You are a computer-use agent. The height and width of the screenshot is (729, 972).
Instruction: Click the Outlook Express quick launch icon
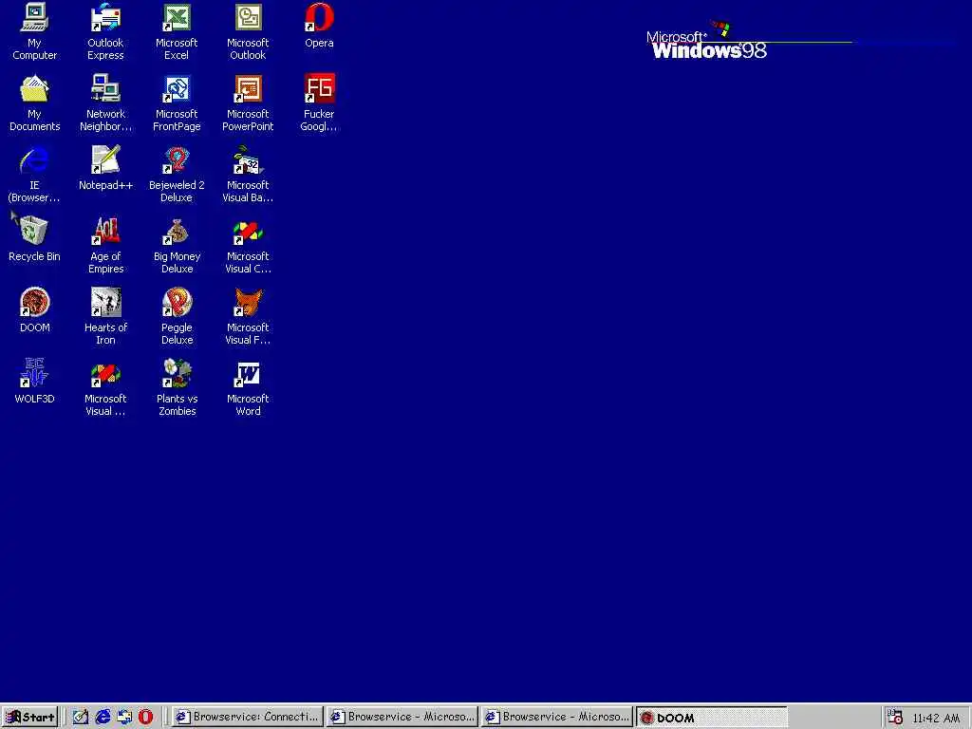[x=124, y=718]
